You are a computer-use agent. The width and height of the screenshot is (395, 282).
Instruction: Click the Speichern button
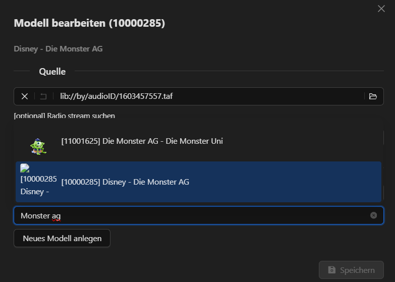pyautogui.click(x=351, y=270)
